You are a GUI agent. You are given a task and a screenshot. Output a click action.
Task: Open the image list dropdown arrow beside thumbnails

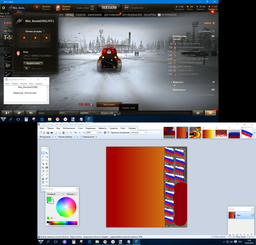click(255, 133)
